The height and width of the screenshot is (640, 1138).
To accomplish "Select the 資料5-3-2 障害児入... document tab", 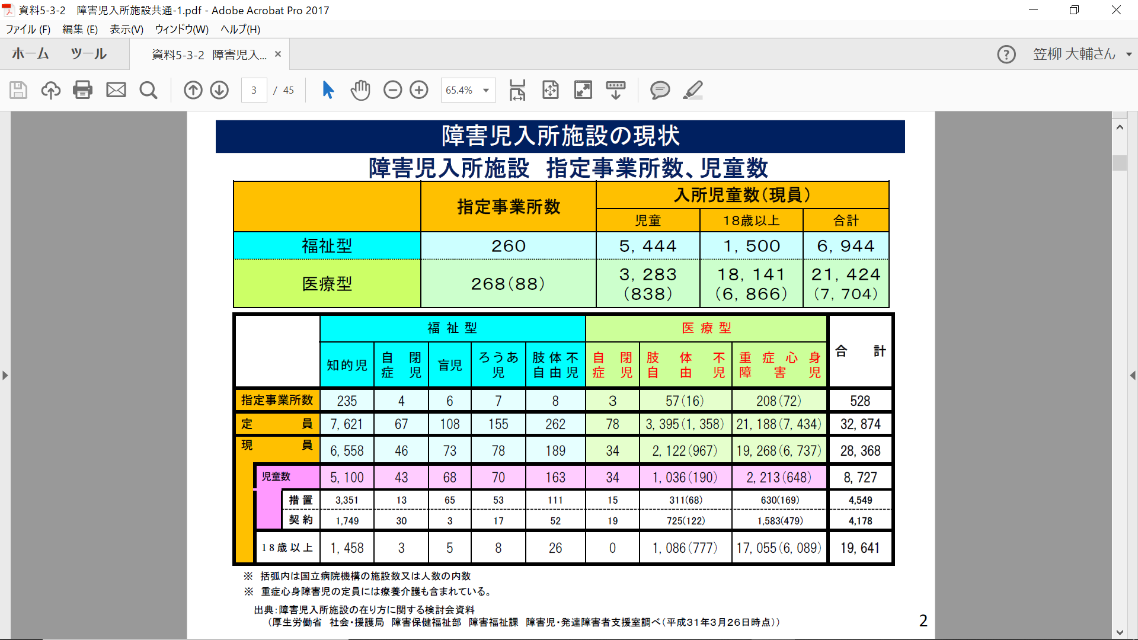I will click(209, 55).
